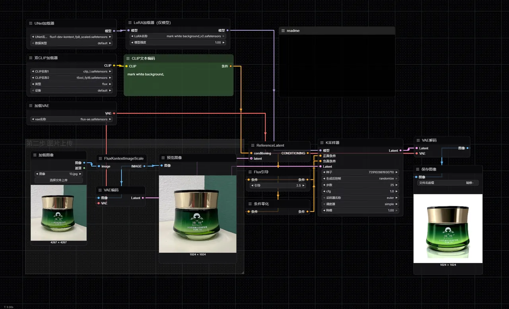This screenshot has height=309, width=509.
Task: Decrease Flux引导 value with left arrow
Action: coord(251,185)
